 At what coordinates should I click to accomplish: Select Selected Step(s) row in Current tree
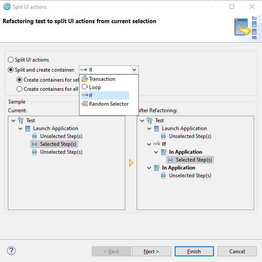point(54,144)
